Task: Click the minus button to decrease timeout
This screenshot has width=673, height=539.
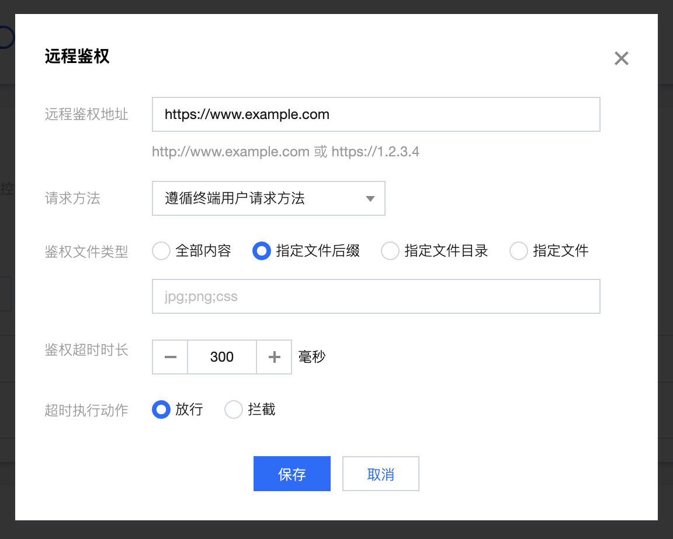Action: [169, 357]
